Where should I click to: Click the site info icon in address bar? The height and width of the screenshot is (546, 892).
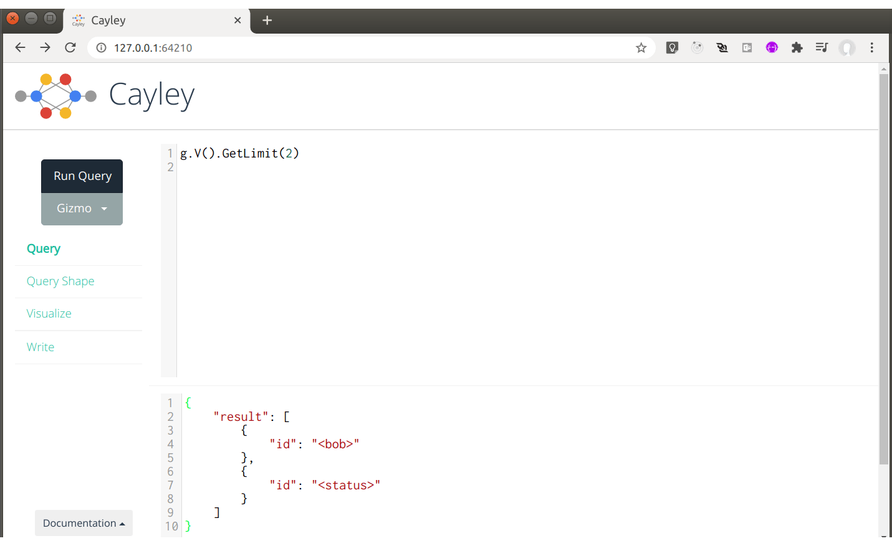point(100,47)
